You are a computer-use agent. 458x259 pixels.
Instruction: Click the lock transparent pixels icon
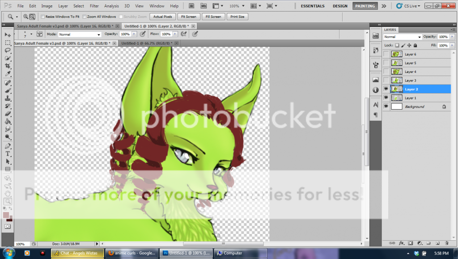(x=397, y=45)
